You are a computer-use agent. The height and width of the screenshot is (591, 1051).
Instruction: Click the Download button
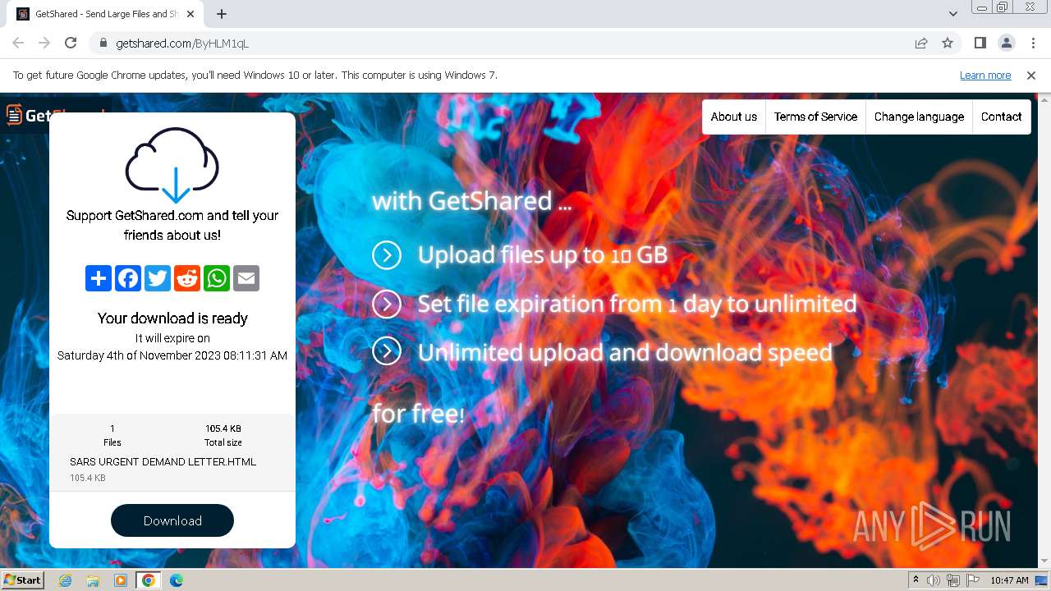(172, 520)
